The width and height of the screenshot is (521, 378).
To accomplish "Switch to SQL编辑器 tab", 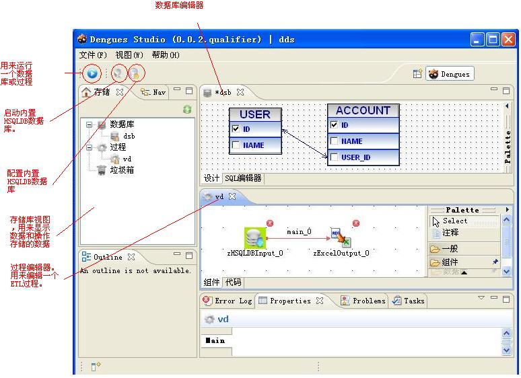I will (243, 178).
